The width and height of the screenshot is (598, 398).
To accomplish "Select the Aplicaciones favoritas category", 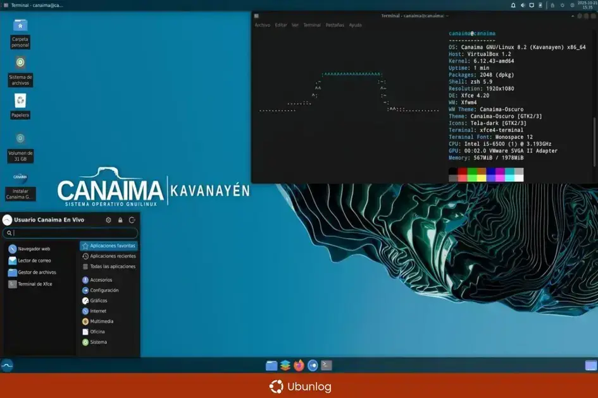I will [109, 246].
